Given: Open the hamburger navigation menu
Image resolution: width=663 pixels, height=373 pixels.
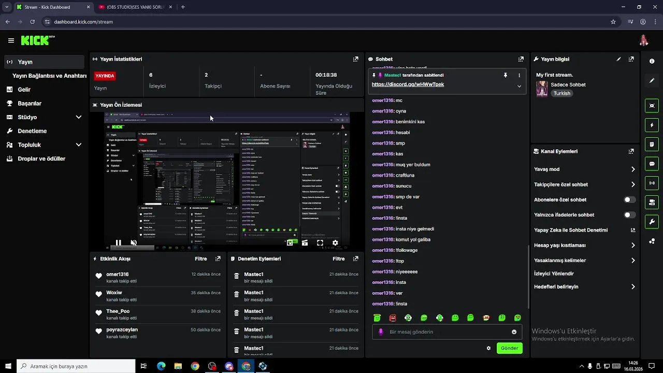Looking at the screenshot, I should tap(11, 40).
